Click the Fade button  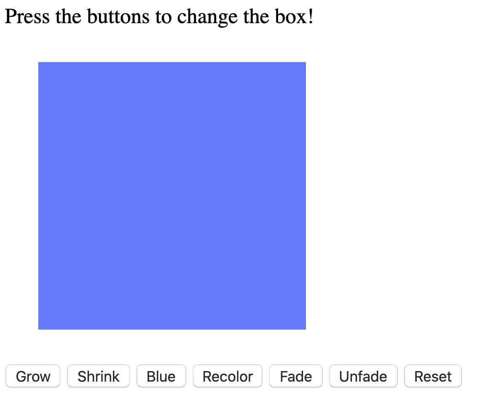point(296,376)
